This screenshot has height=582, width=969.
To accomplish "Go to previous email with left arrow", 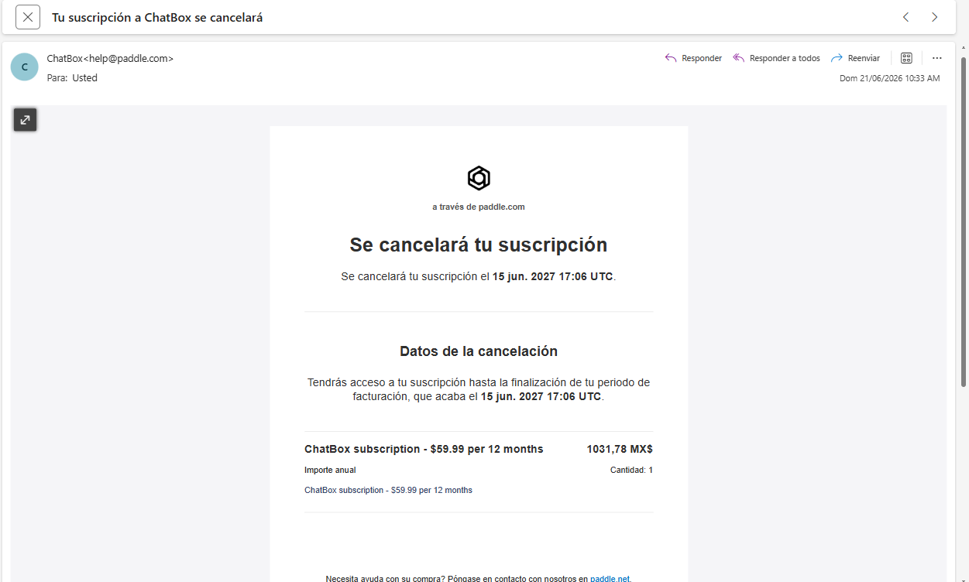I will [x=905, y=17].
